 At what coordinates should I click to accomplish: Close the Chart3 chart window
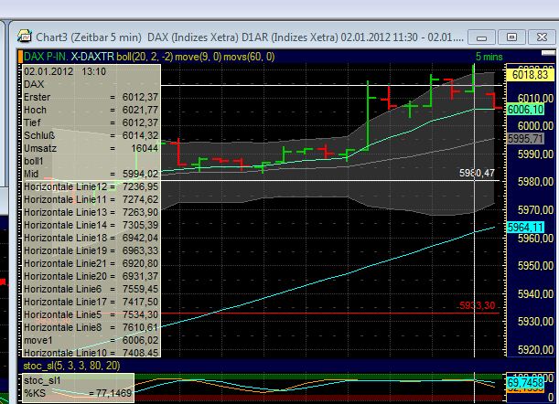541,37
